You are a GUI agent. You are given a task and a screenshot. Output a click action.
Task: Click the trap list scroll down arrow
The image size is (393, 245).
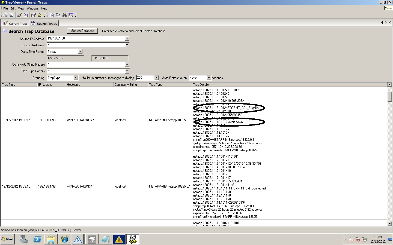[x=390, y=224]
